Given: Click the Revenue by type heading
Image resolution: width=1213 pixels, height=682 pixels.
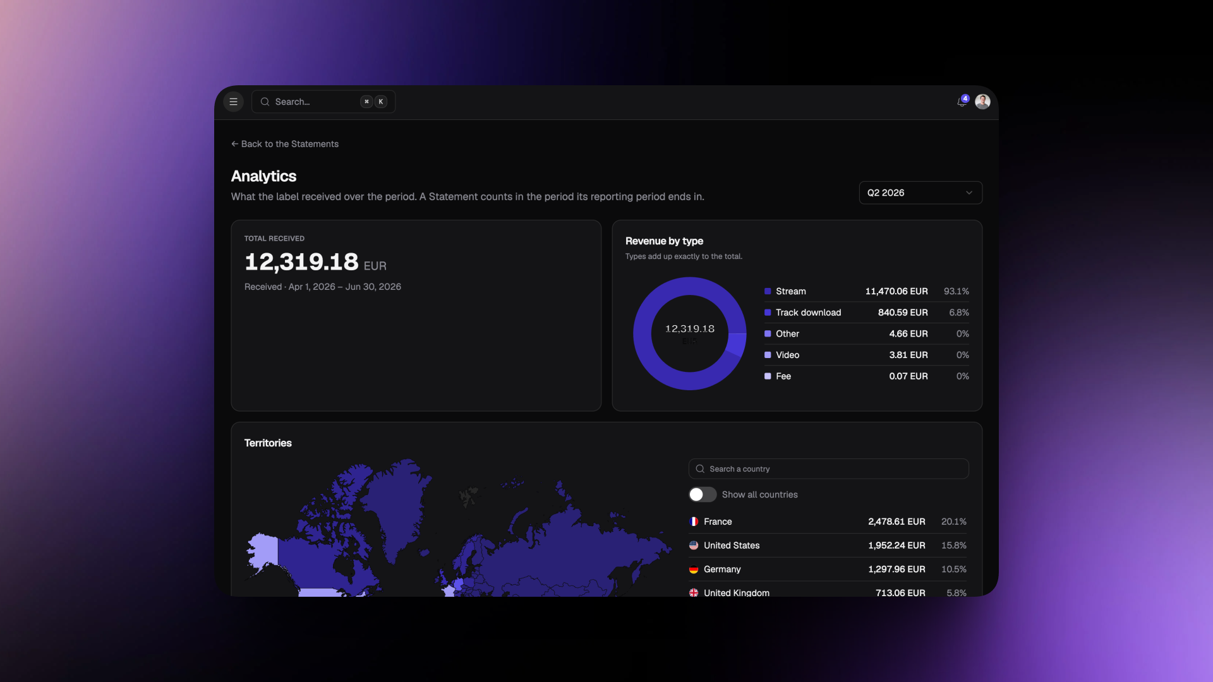Looking at the screenshot, I should point(664,241).
